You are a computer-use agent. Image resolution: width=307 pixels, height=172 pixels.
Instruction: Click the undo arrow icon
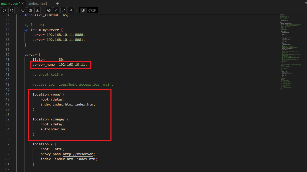pos(4,10)
